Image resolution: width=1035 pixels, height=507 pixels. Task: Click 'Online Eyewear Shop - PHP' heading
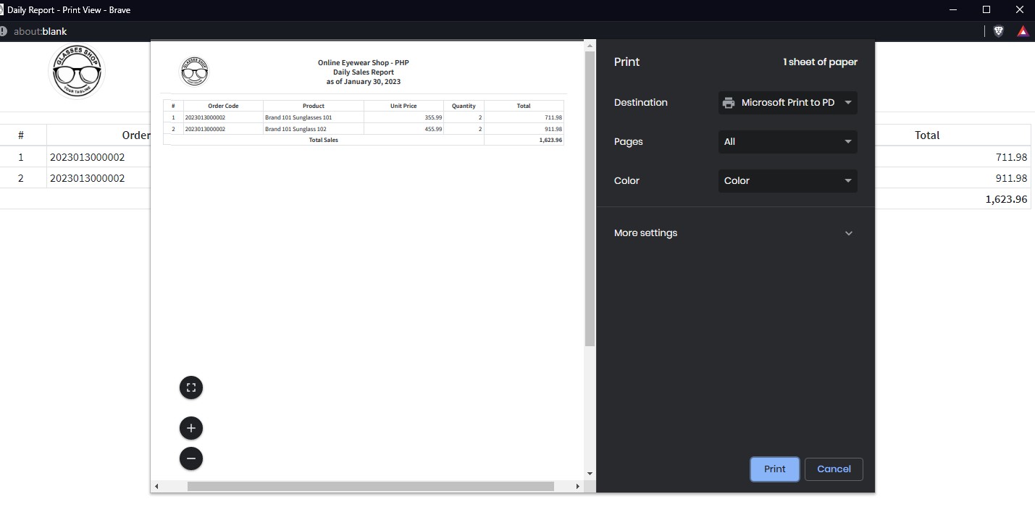[x=364, y=63]
